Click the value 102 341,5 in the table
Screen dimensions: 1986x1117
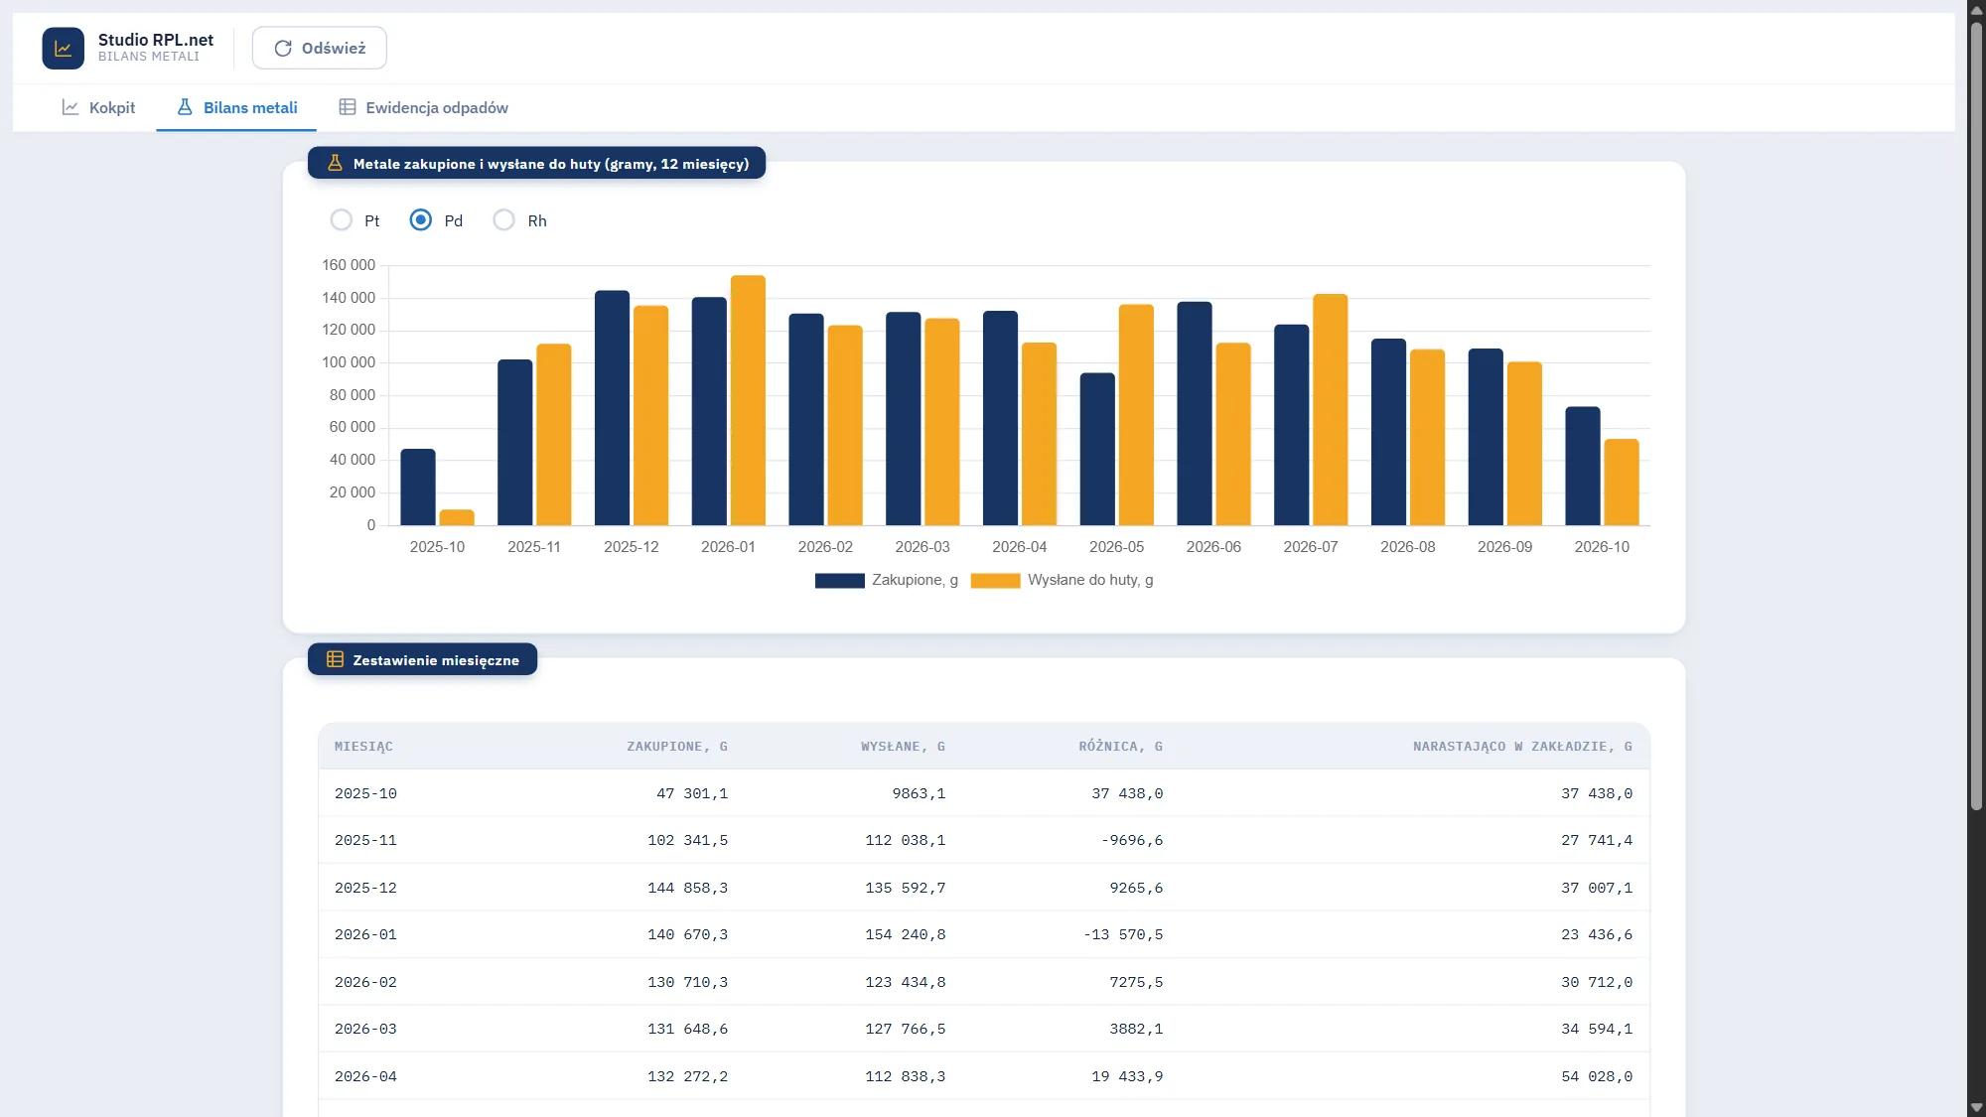(x=687, y=840)
